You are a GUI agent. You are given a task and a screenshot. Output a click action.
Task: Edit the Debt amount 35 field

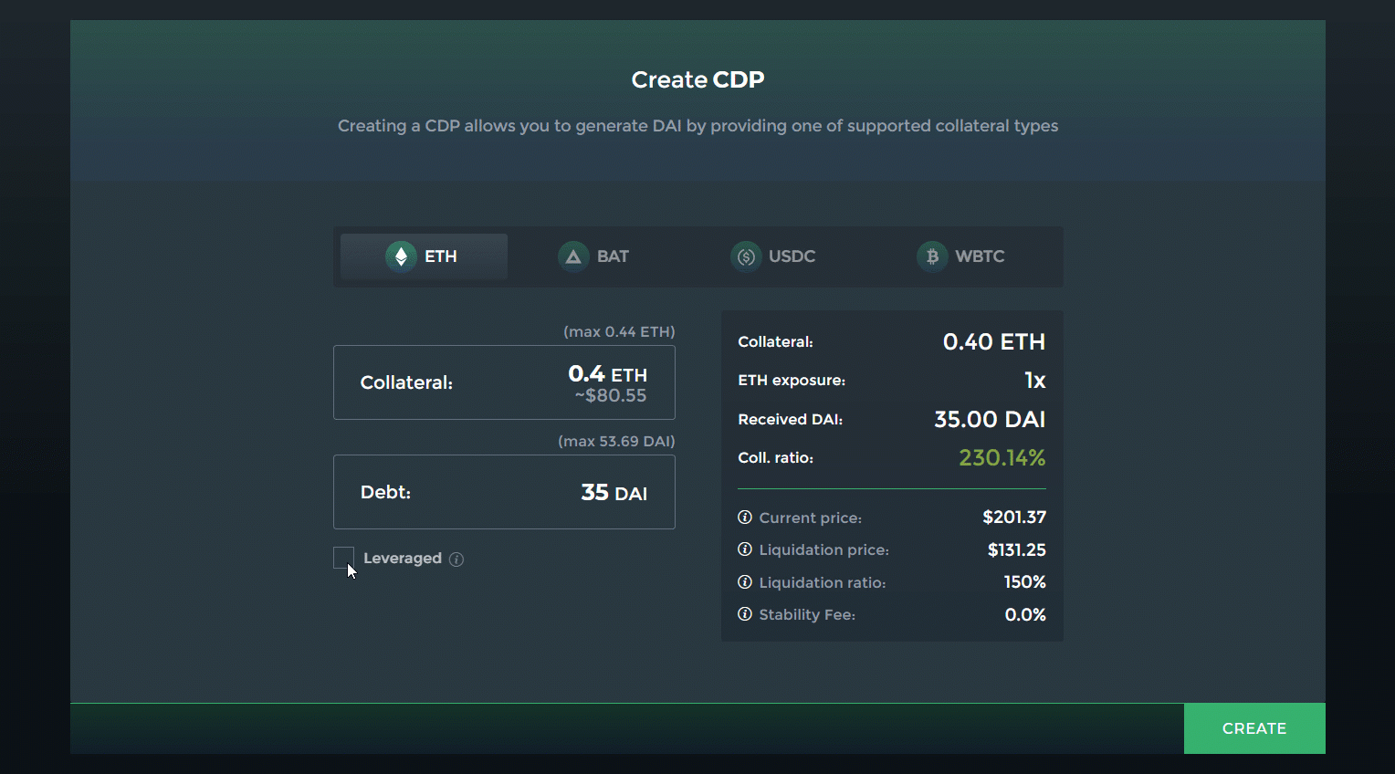click(504, 492)
